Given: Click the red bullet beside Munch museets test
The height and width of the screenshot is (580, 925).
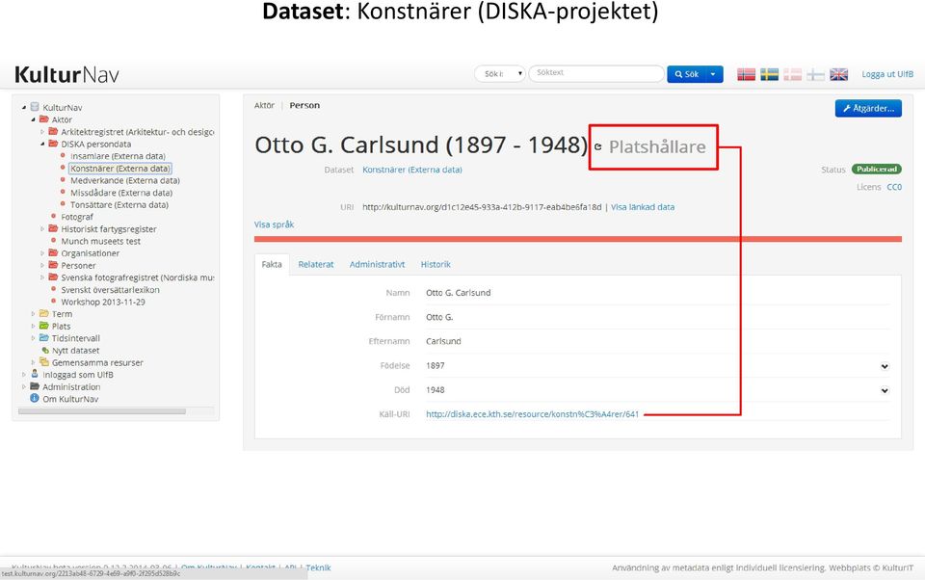Looking at the screenshot, I should (54, 241).
